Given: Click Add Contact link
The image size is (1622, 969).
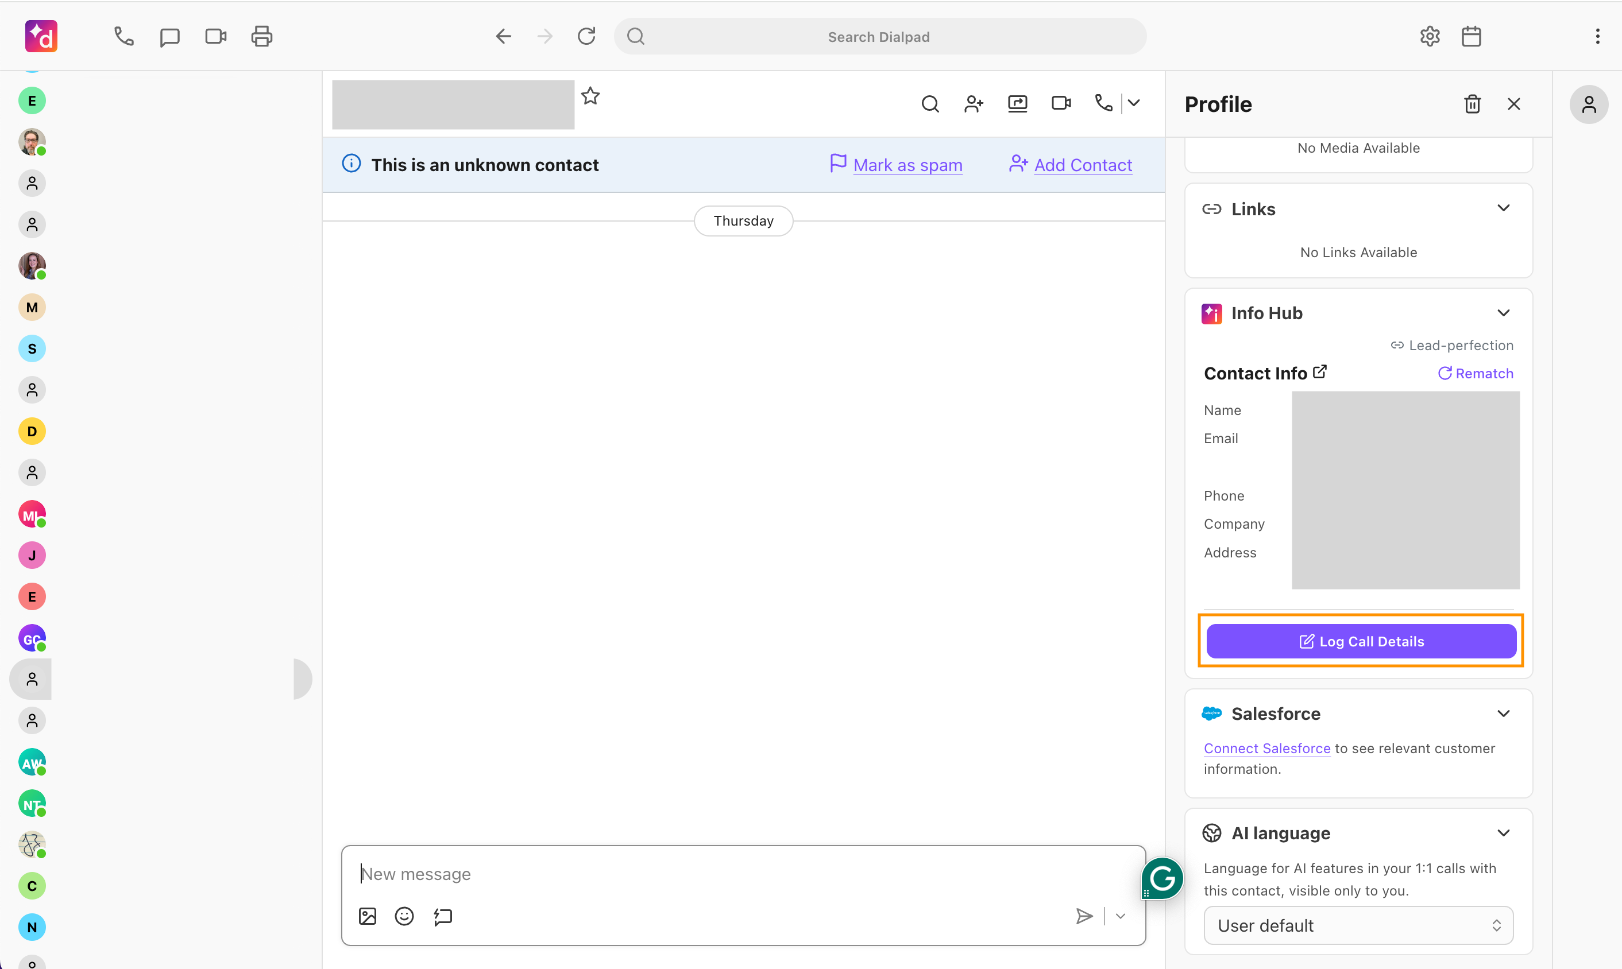Looking at the screenshot, I should [1083, 165].
